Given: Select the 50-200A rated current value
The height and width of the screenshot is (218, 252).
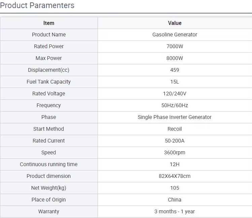Looking at the screenshot, I should [x=175, y=141].
